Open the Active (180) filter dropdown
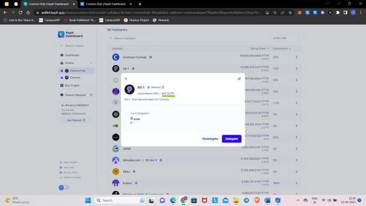366x206 pixels. pyautogui.click(x=286, y=38)
